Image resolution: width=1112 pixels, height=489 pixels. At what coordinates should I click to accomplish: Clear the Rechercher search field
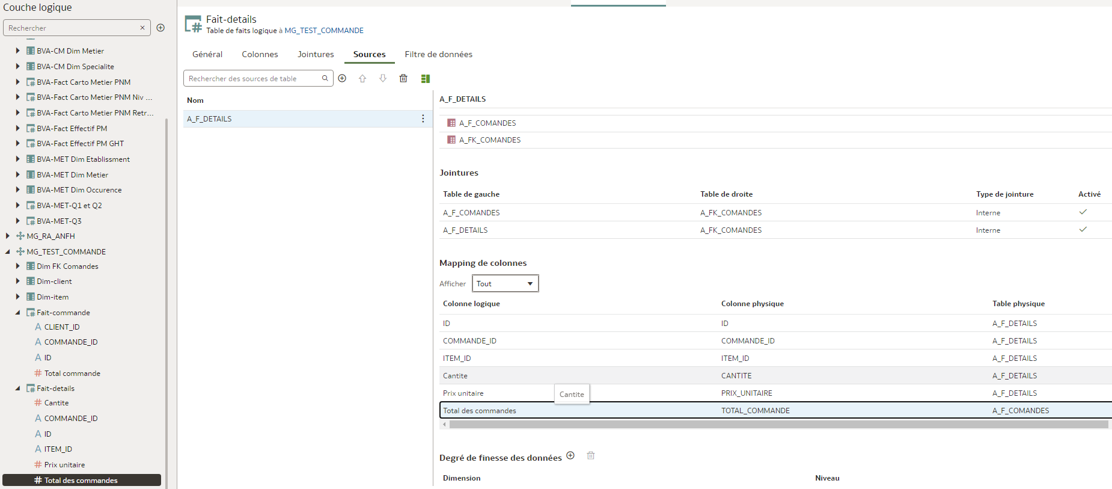point(142,28)
